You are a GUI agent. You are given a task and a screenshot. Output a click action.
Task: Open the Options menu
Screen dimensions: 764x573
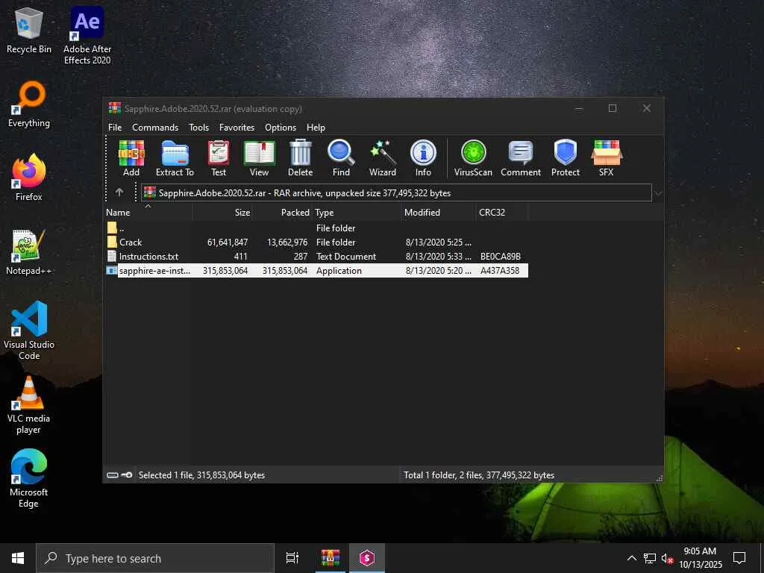click(x=281, y=127)
